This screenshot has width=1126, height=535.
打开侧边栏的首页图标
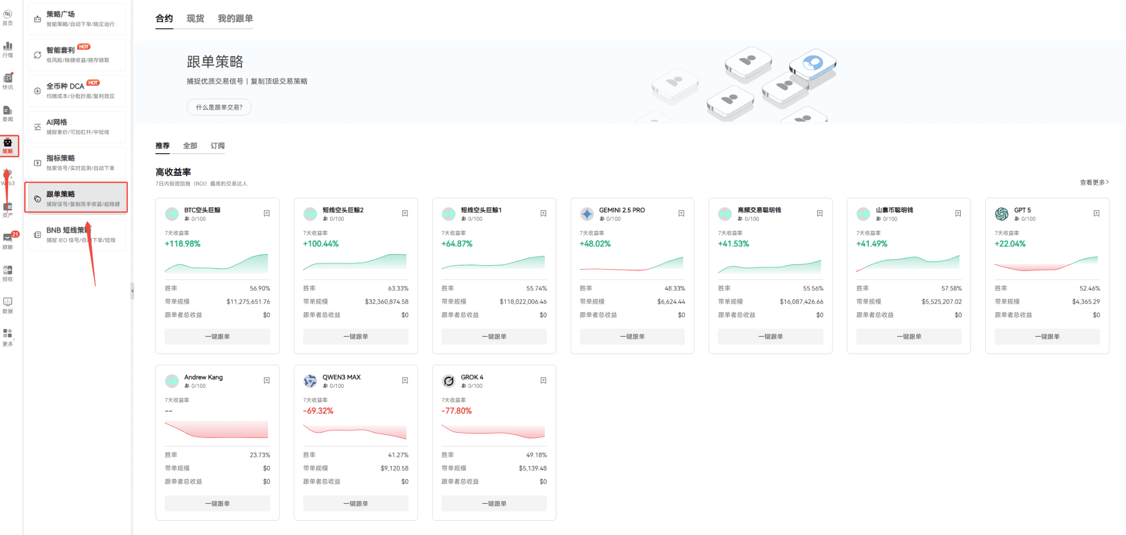[8, 16]
